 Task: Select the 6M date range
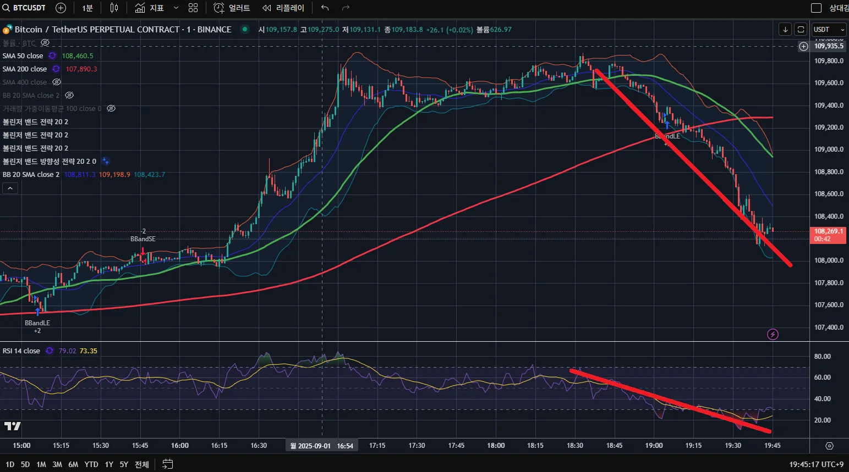click(x=73, y=464)
